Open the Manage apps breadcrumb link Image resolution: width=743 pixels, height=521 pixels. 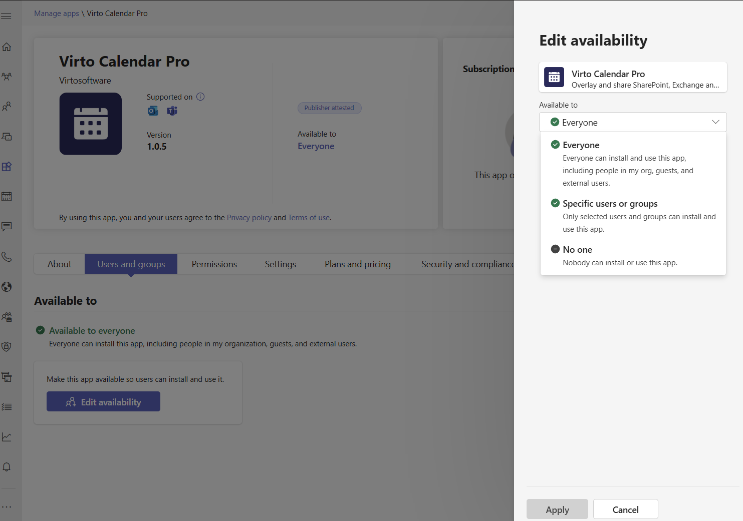pyautogui.click(x=57, y=14)
